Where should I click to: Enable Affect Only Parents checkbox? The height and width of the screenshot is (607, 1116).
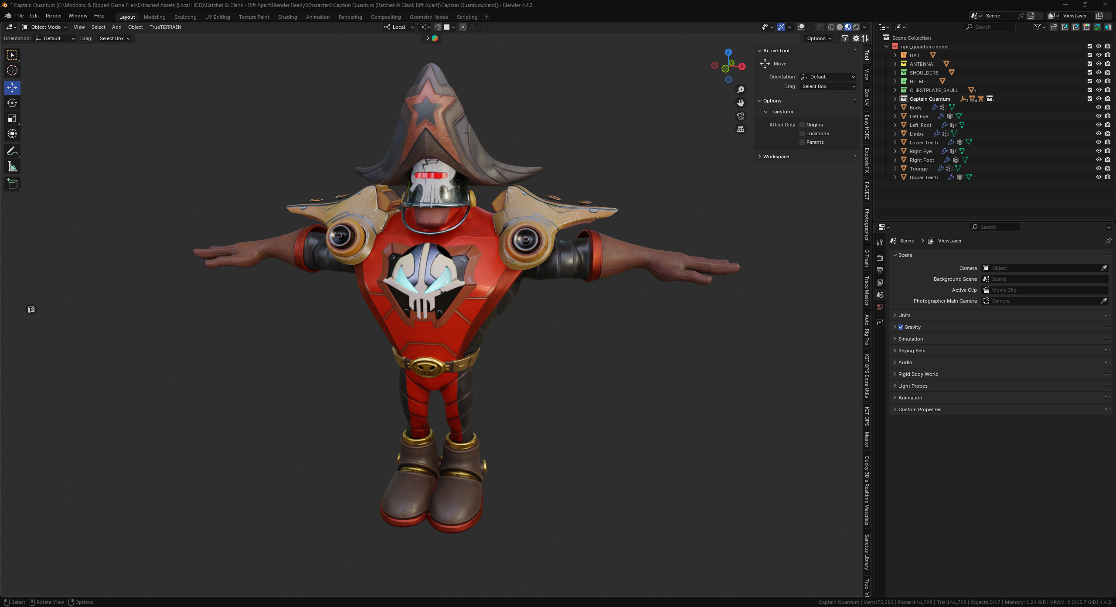point(802,142)
